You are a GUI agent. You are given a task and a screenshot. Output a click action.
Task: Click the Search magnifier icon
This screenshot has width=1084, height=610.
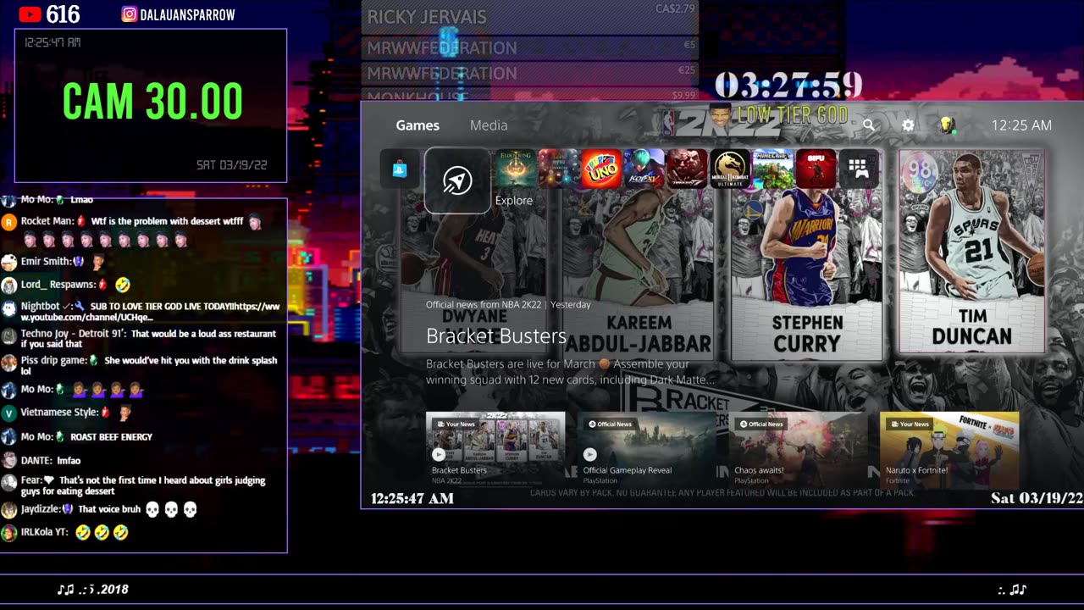coord(869,125)
